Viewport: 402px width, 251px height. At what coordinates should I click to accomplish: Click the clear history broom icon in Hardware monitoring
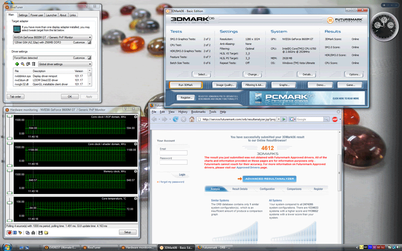(20, 232)
